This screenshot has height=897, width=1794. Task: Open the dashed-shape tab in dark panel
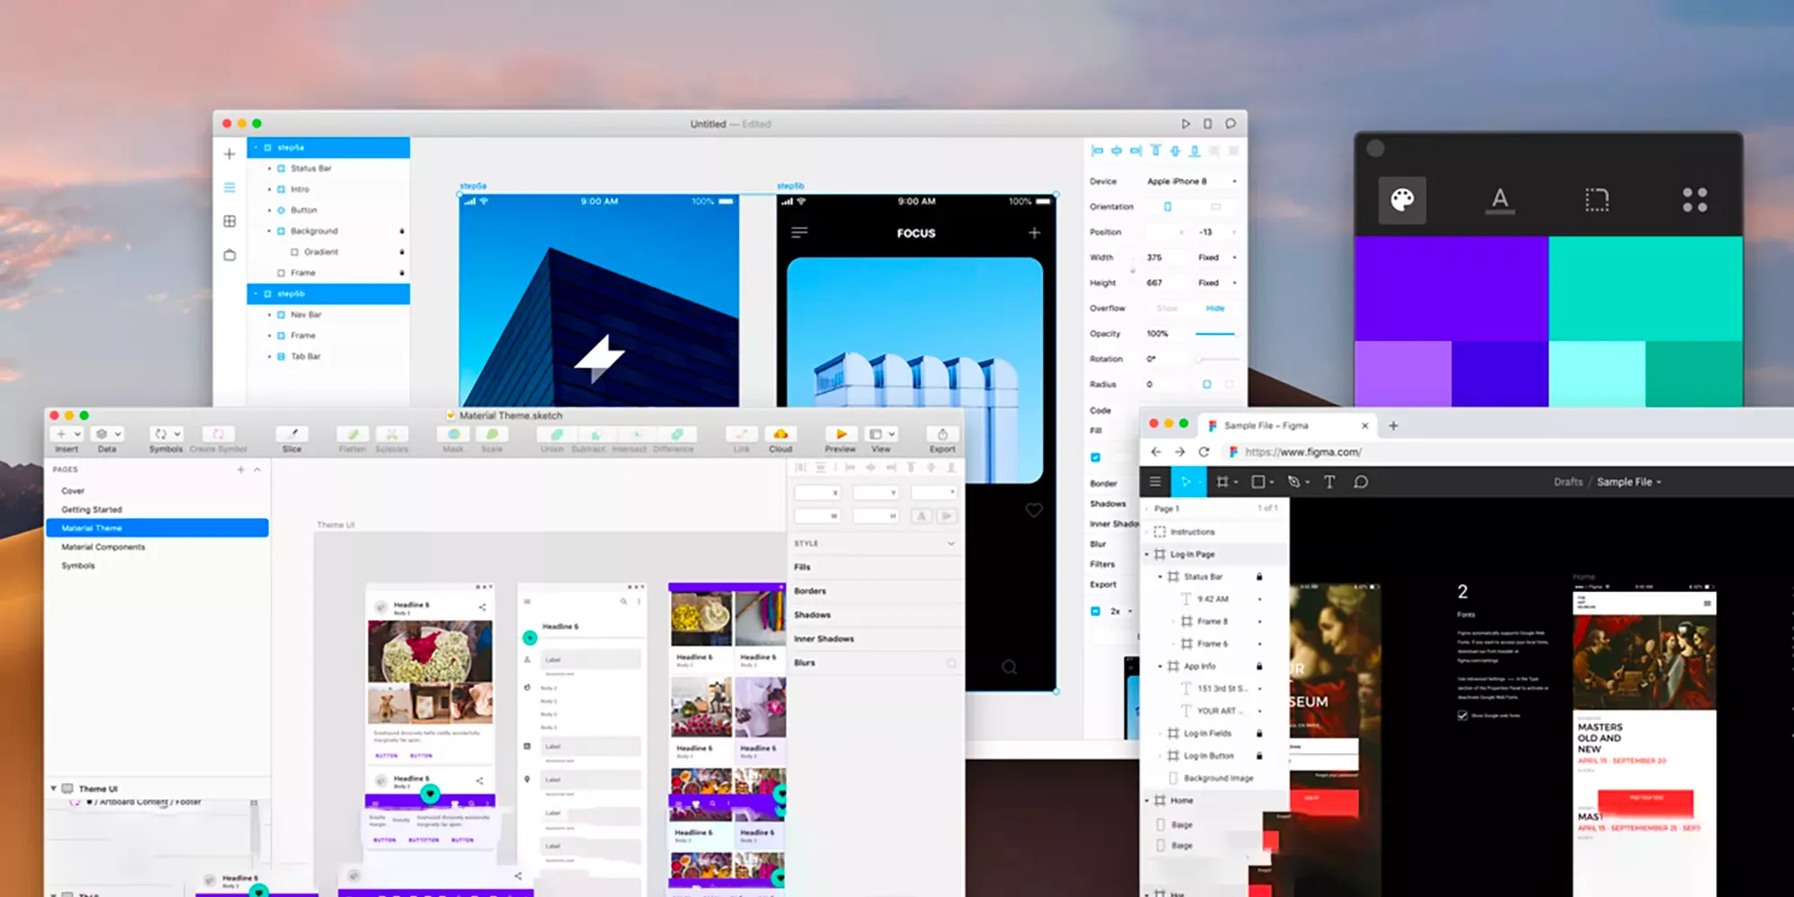coord(1597,199)
